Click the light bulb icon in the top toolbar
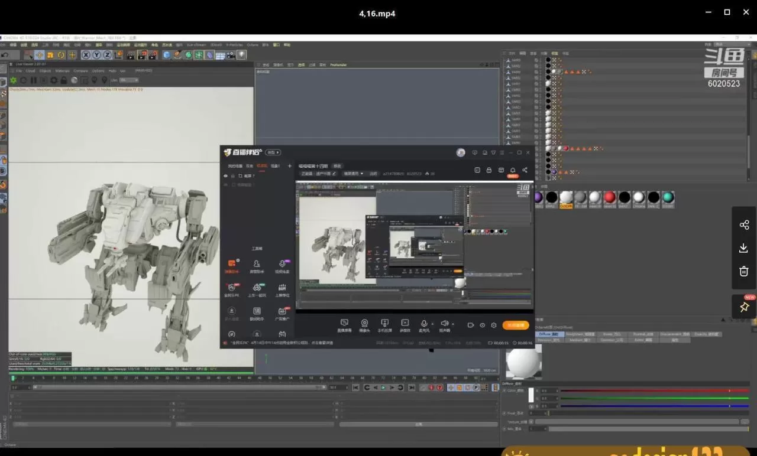Screen dimensions: 757x456 [242, 55]
